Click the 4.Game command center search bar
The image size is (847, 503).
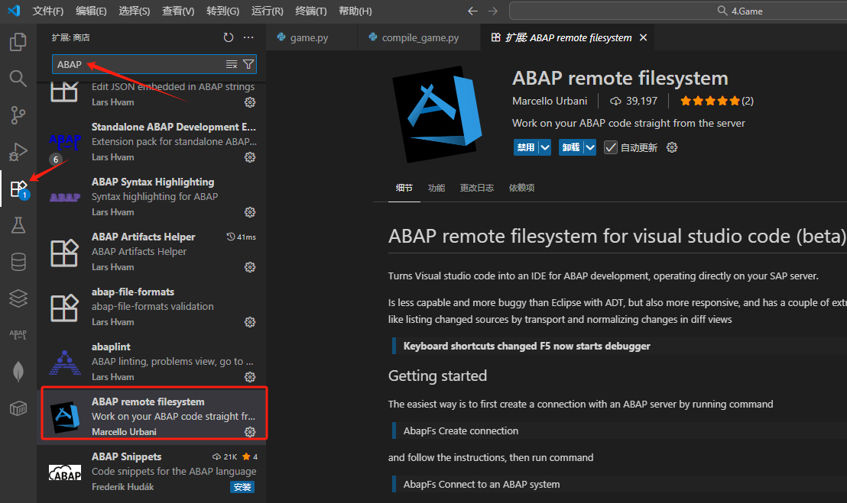click(x=679, y=11)
